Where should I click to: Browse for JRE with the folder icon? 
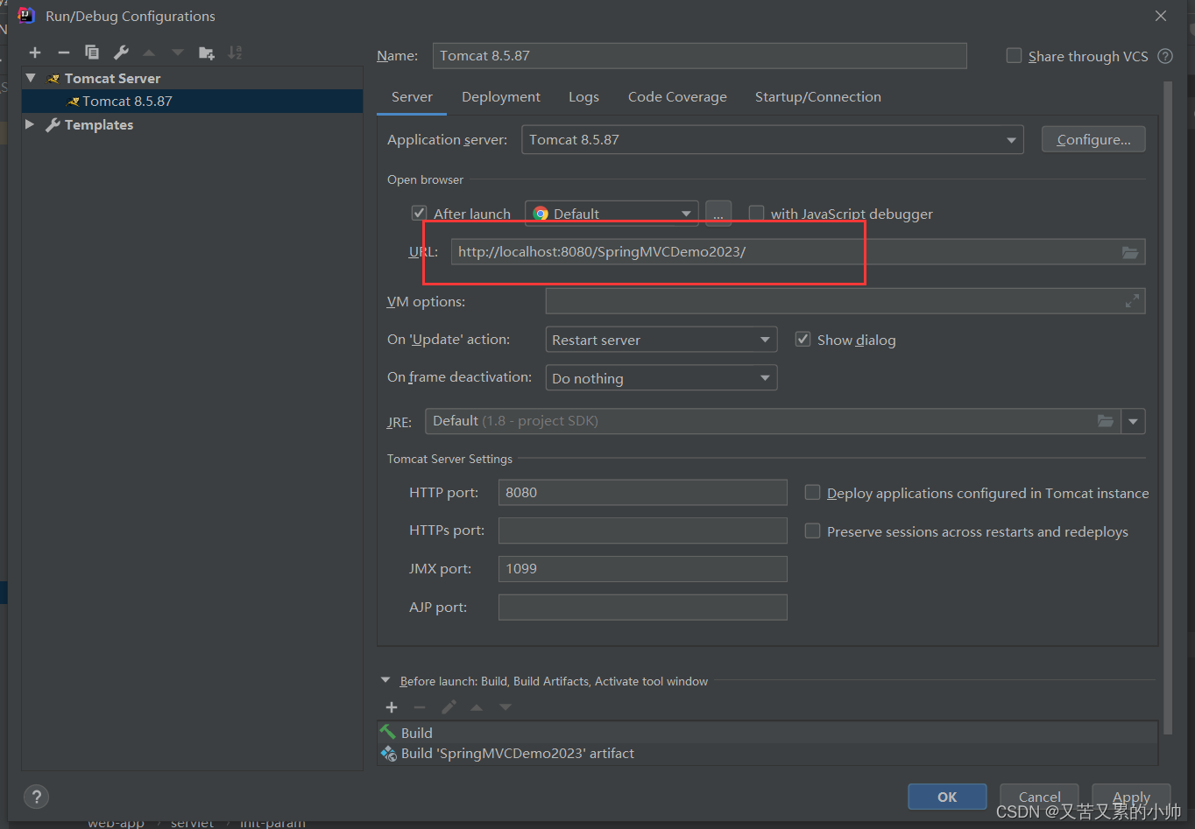[1106, 421]
